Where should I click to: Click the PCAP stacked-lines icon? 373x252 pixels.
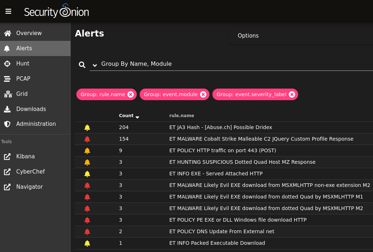pos(7,79)
